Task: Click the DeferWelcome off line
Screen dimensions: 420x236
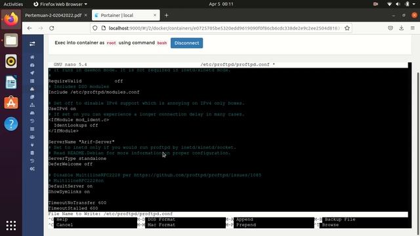Action: (x=70, y=164)
